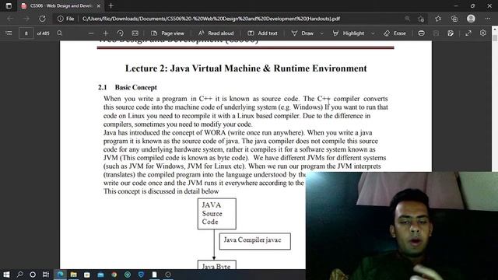Open Task View on the taskbar
498x280 pixels.
(x=46, y=275)
